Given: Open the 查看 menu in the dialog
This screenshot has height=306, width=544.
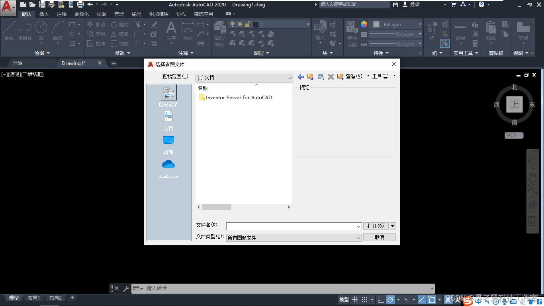Looking at the screenshot, I should coord(354,76).
